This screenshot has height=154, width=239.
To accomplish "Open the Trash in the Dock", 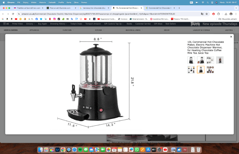I will pos(198,150).
